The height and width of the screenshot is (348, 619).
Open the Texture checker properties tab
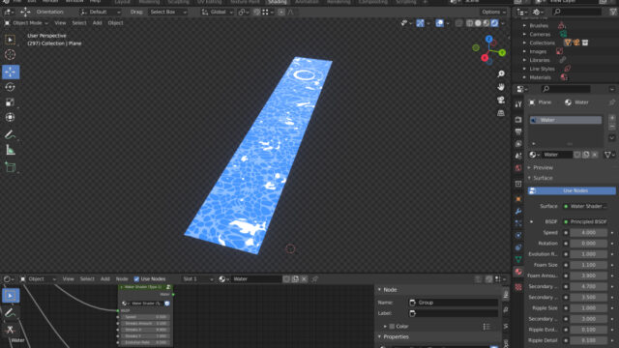[x=518, y=287]
